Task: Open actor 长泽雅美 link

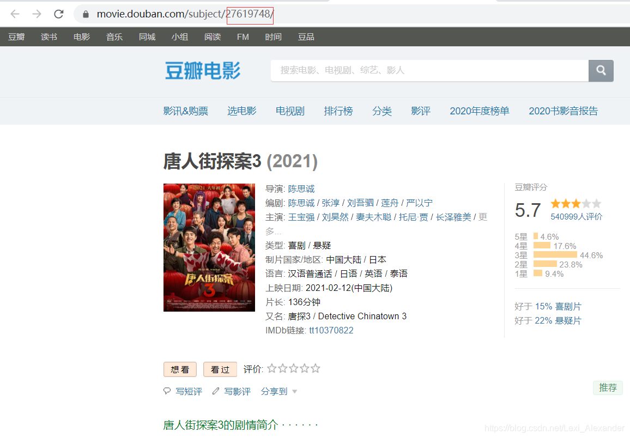Action: (x=453, y=217)
